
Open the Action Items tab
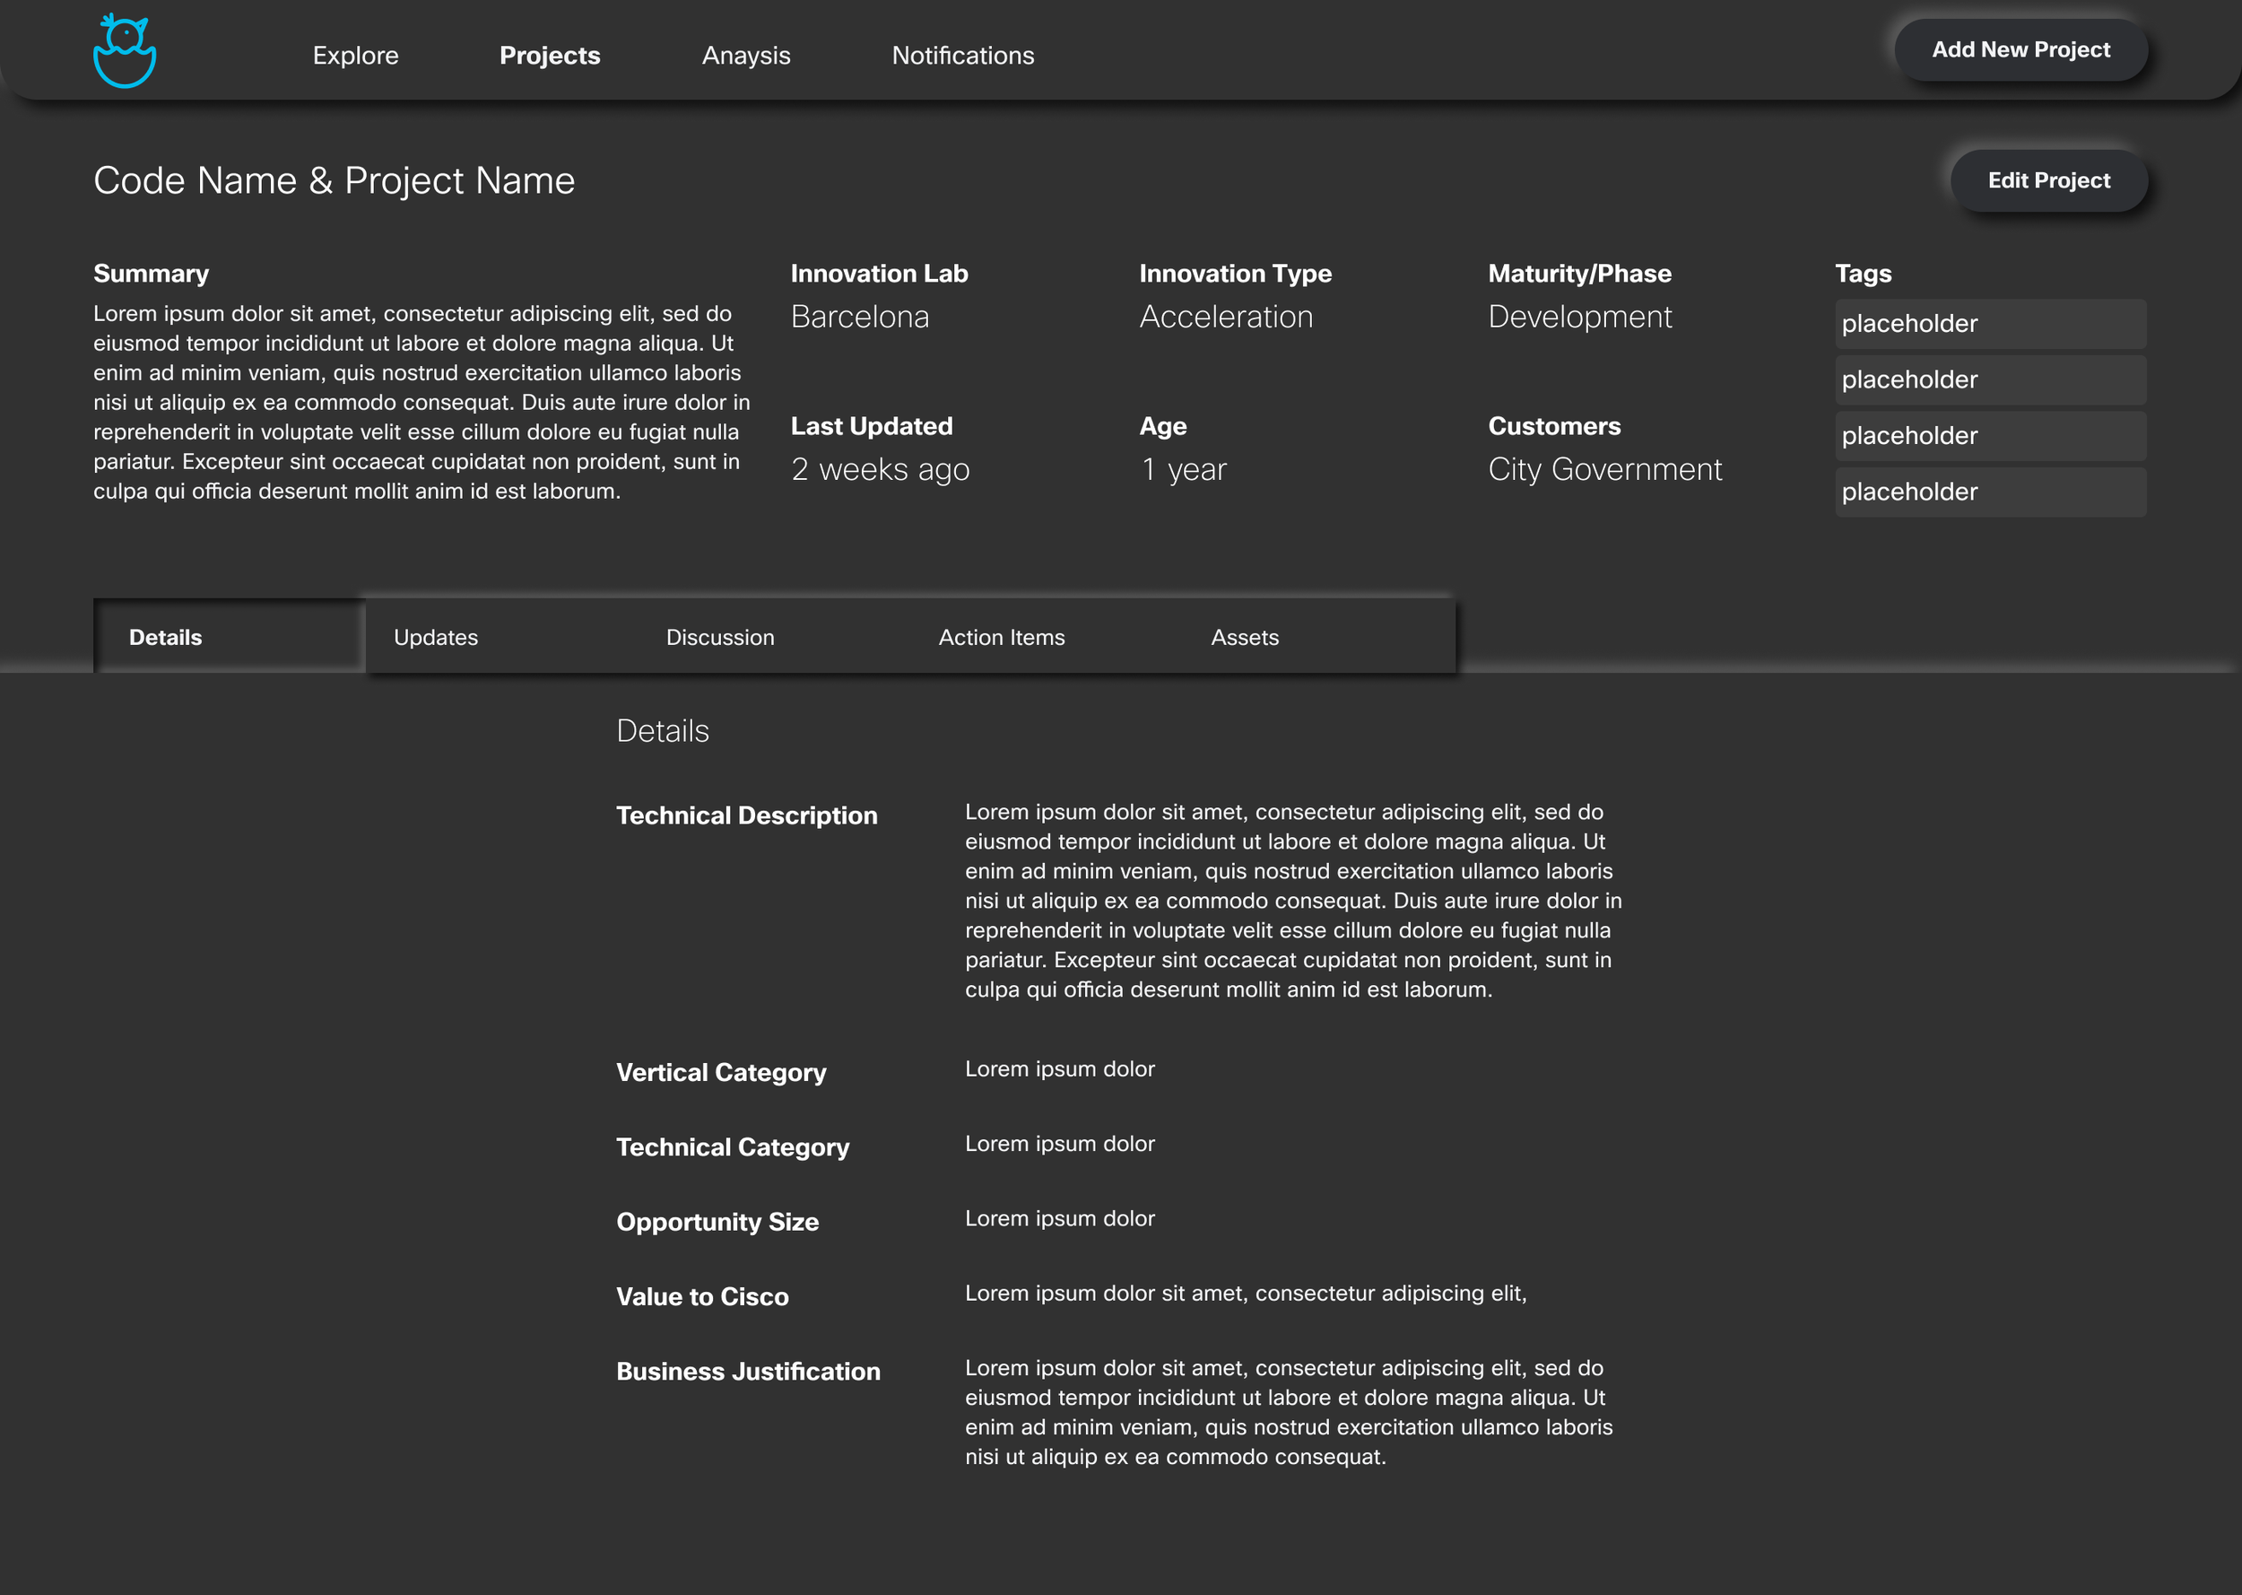click(1000, 638)
